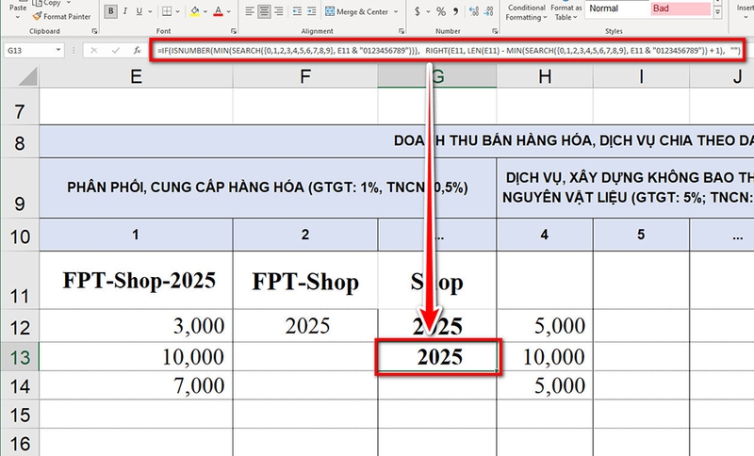This screenshot has height=456, width=754.
Task: Apply accounting dollar number format
Action: (418, 11)
